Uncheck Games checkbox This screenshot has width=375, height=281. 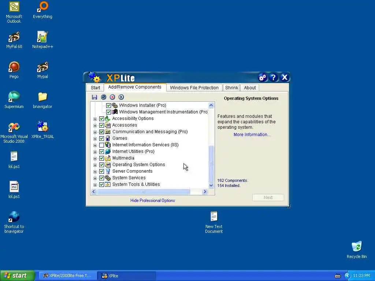(102, 138)
